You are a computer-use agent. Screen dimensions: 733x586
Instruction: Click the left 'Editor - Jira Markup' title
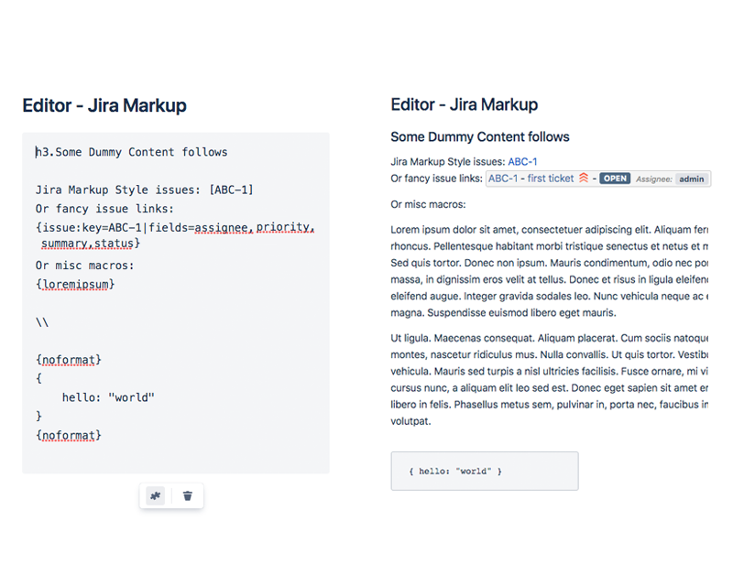[x=104, y=105]
